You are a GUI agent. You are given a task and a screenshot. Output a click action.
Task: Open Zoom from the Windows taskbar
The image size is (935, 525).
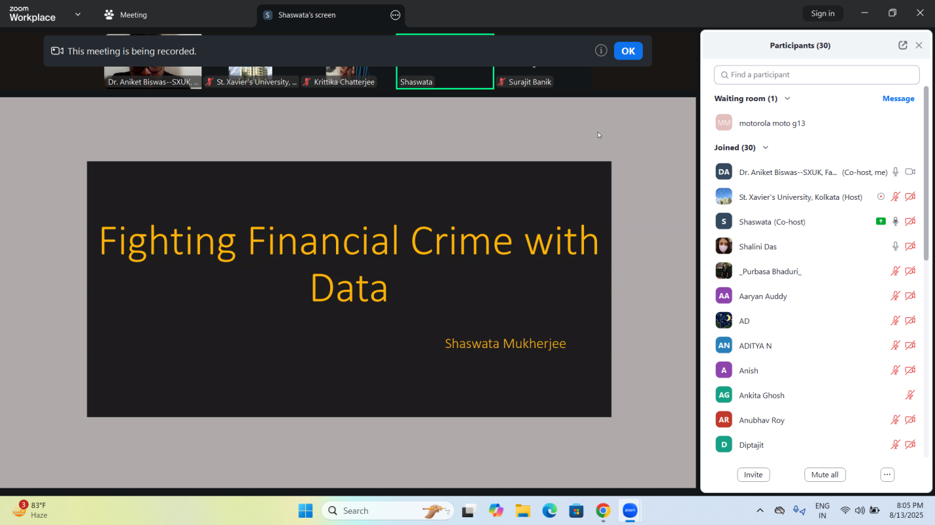[630, 511]
